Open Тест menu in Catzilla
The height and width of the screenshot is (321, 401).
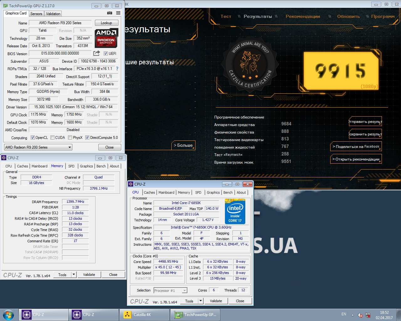226,16
